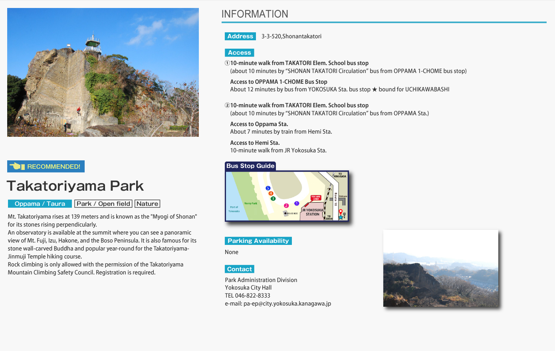The height and width of the screenshot is (351, 555).
Task: Click JR Yokosuka Station on the map
Action: point(312,212)
